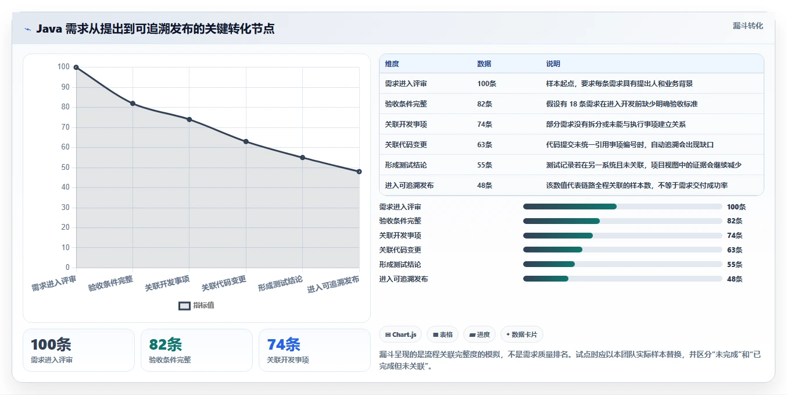Viewport: 787px width, 395px height.
Task: Click the x-axis label 验收条件完整
Action: click(110, 283)
